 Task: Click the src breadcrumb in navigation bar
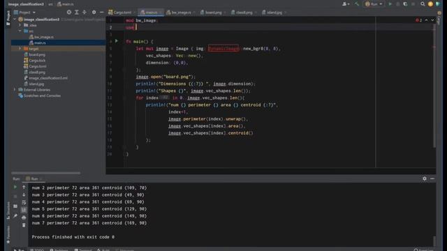click(x=50, y=4)
